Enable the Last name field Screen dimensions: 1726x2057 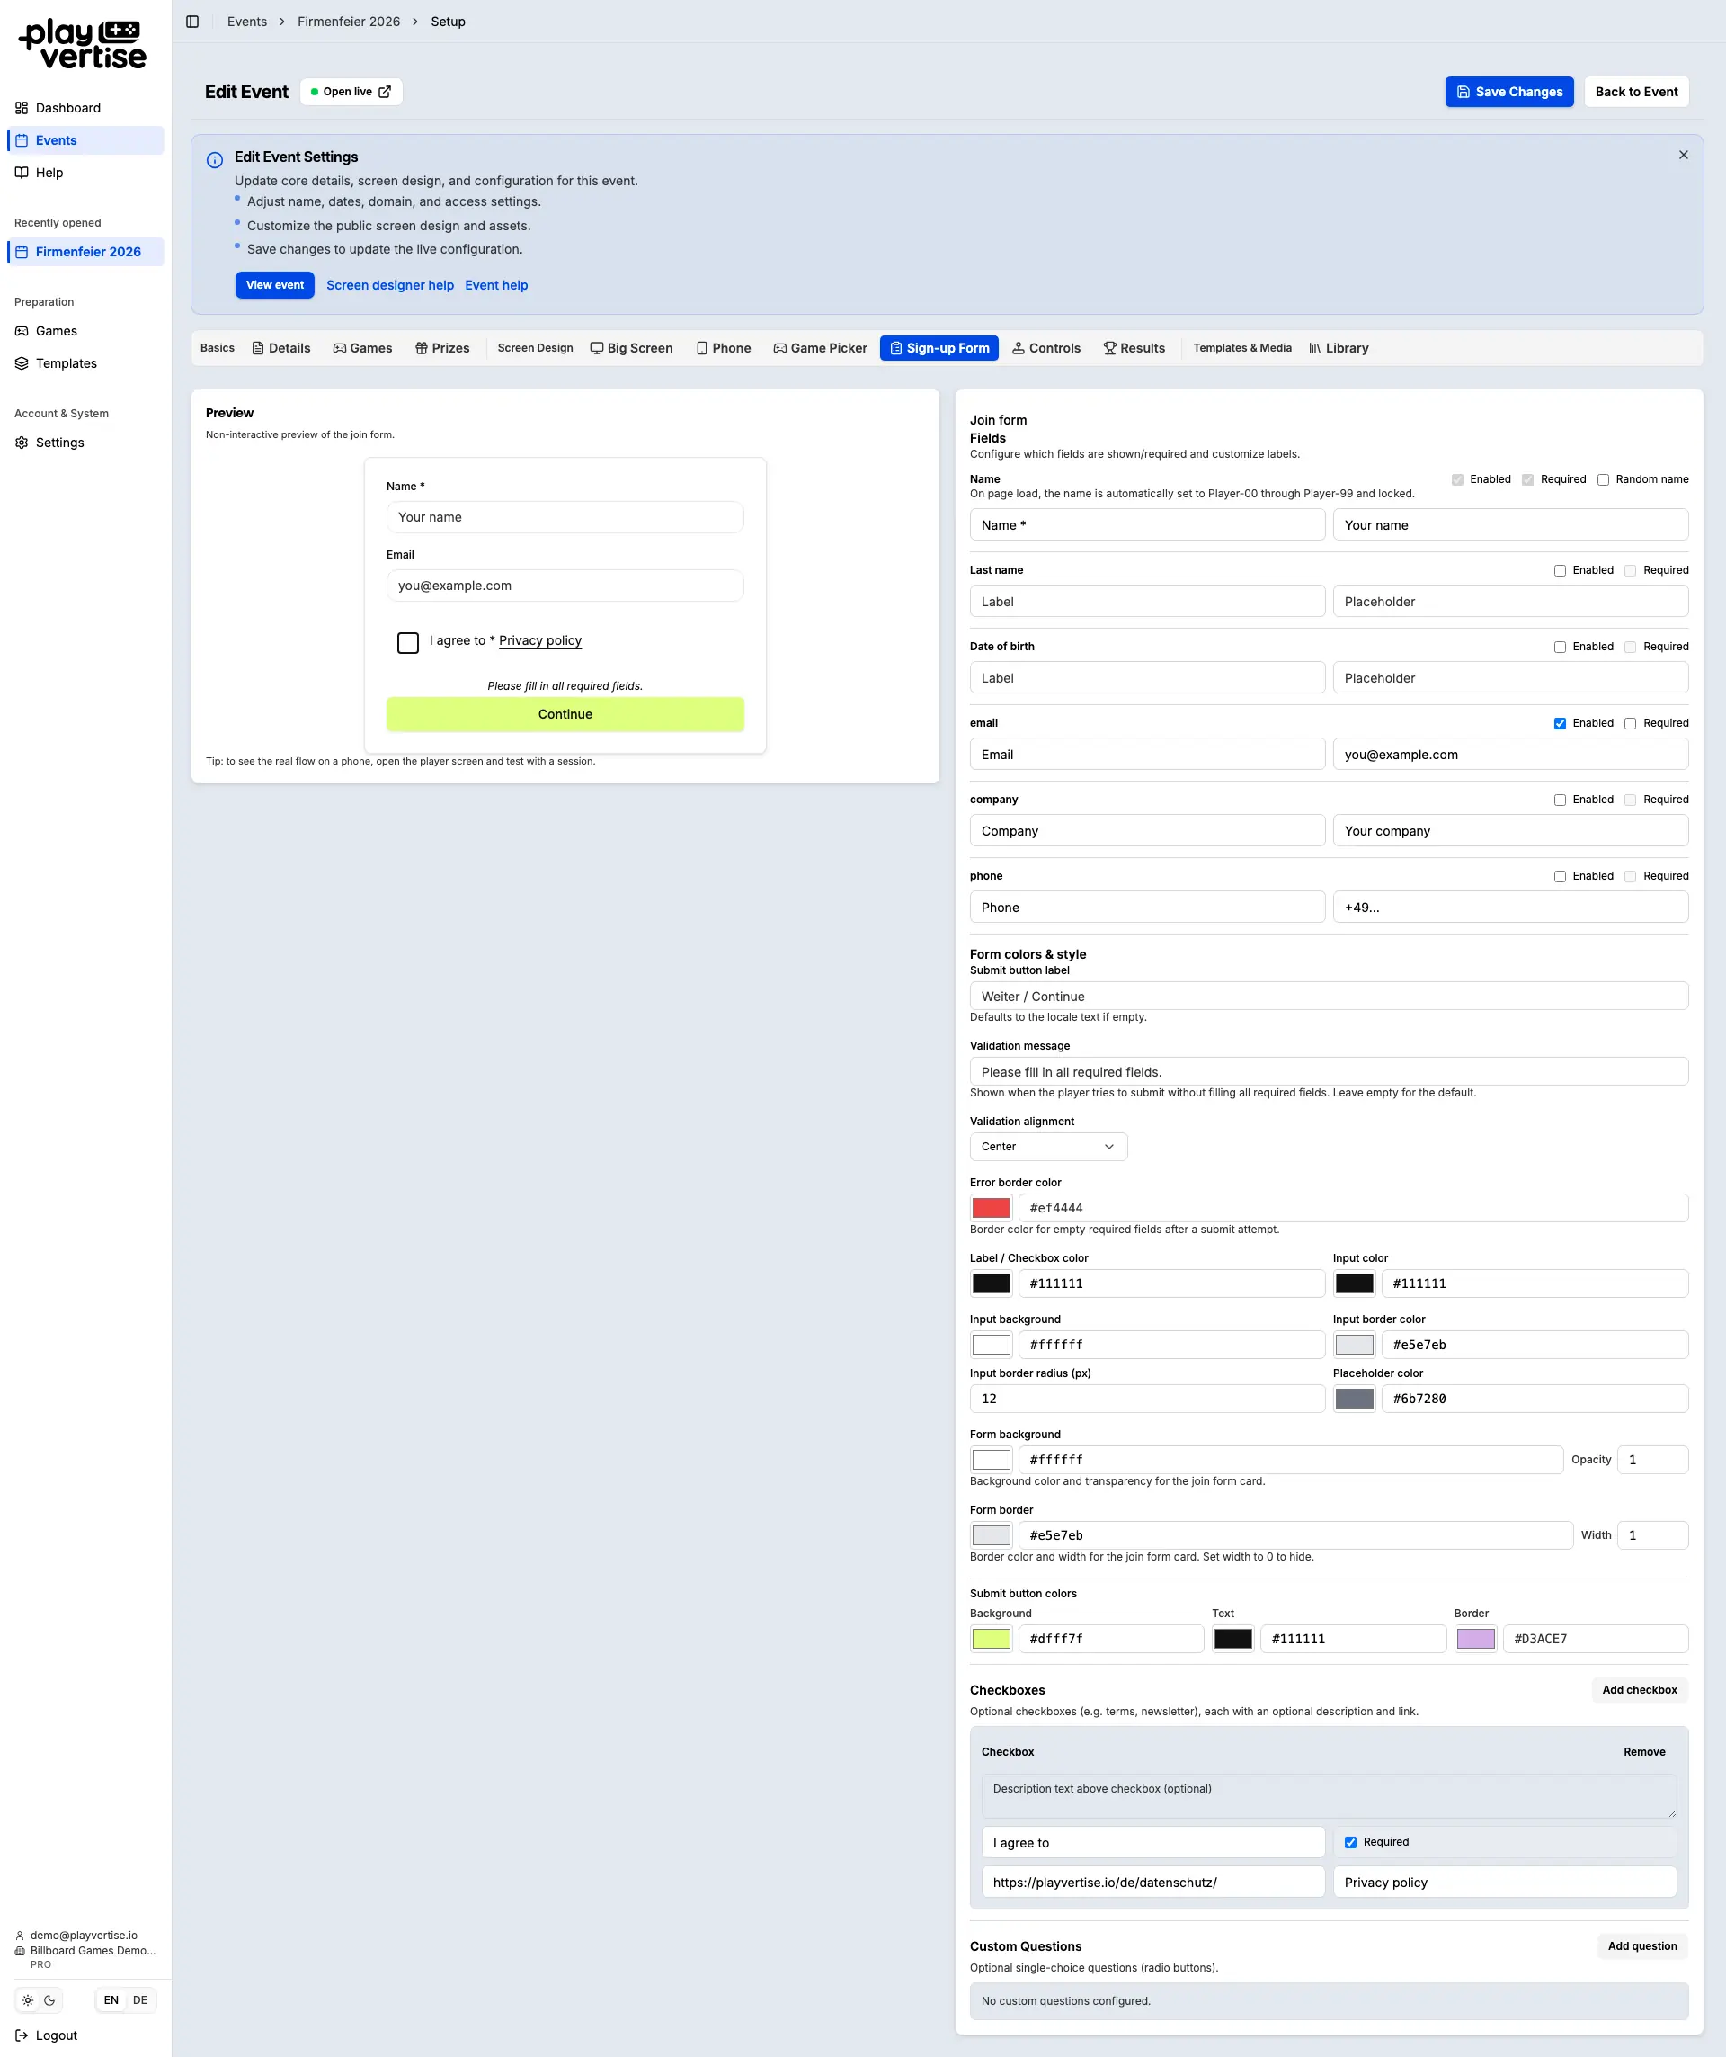tap(1560, 570)
